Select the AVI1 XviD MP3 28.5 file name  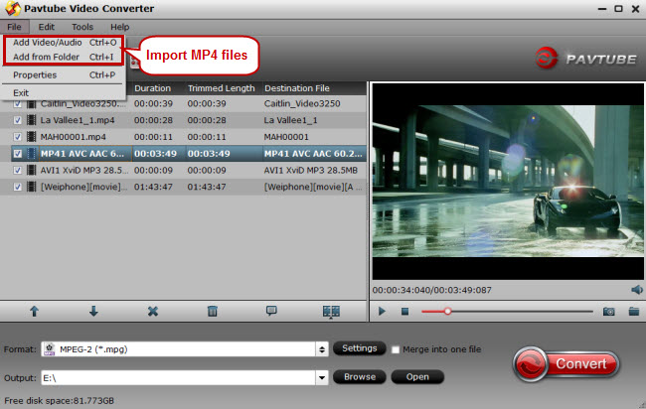[84, 170]
